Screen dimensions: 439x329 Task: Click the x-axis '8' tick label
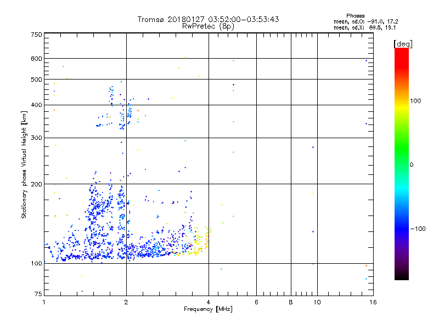291,302
